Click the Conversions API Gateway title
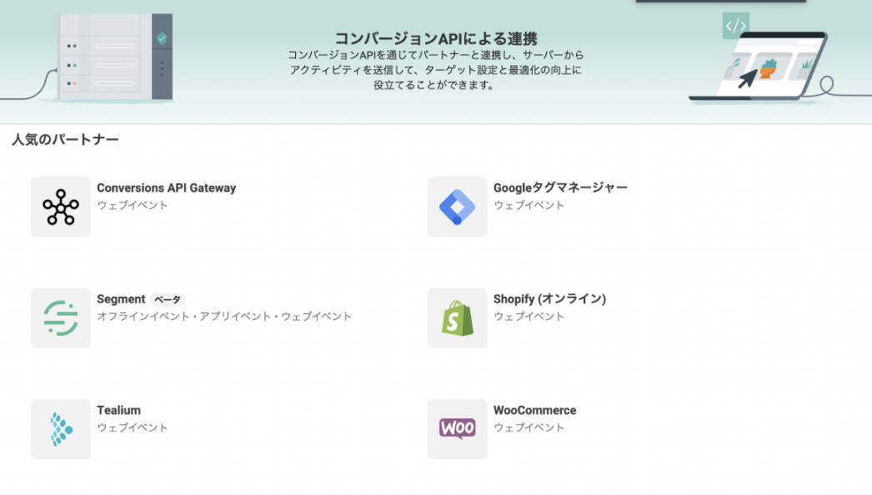The height and width of the screenshot is (495, 872). [166, 188]
